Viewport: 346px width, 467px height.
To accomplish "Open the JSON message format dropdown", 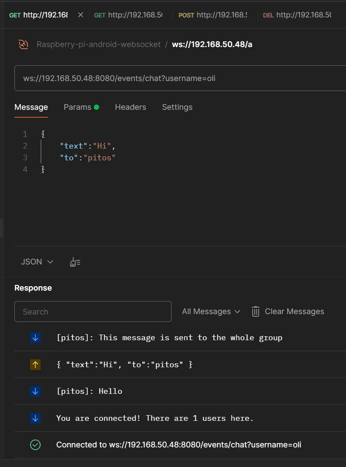I will (37, 262).
